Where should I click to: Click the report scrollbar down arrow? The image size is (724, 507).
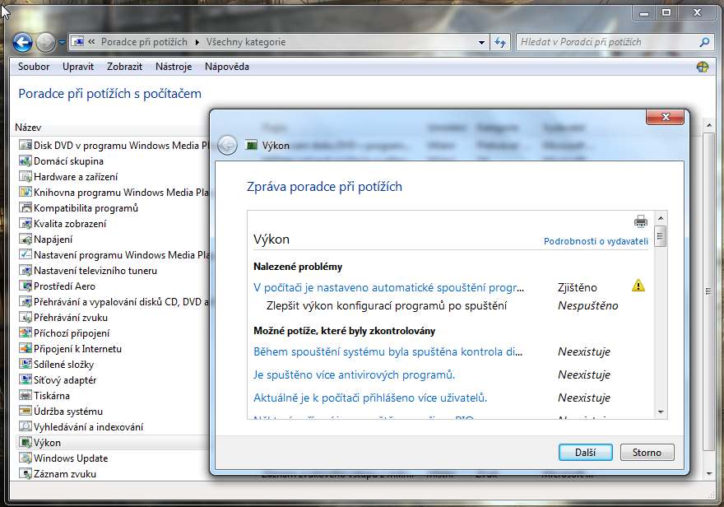pyautogui.click(x=661, y=412)
